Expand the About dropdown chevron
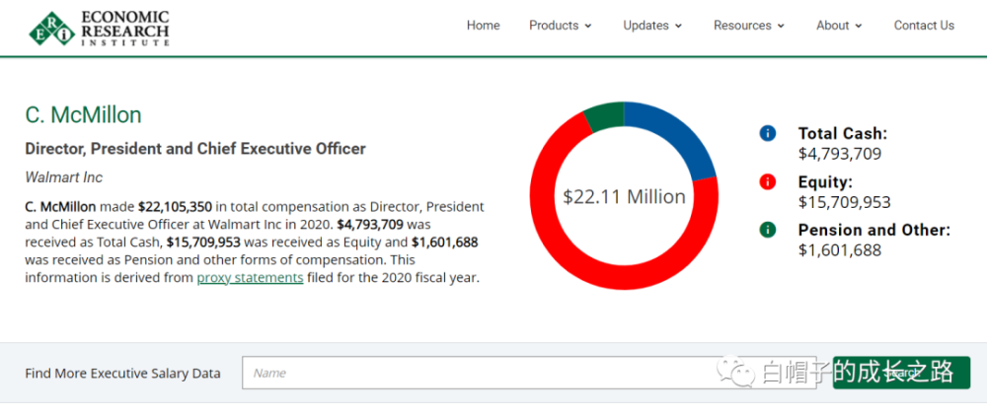 click(x=858, y=27)
